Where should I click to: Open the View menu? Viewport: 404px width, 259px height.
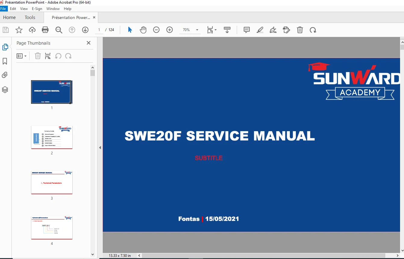(x=24, y=9)
